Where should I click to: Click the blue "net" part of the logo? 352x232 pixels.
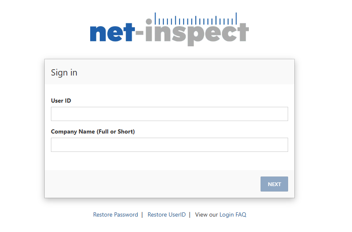click(x=111, y=33)
